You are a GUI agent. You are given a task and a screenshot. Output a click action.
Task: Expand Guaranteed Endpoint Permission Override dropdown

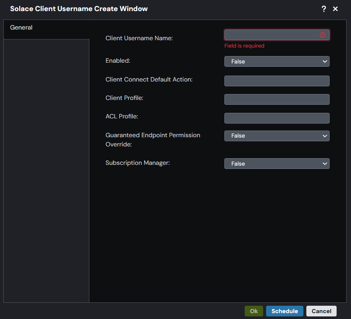(x=277, y=136)
